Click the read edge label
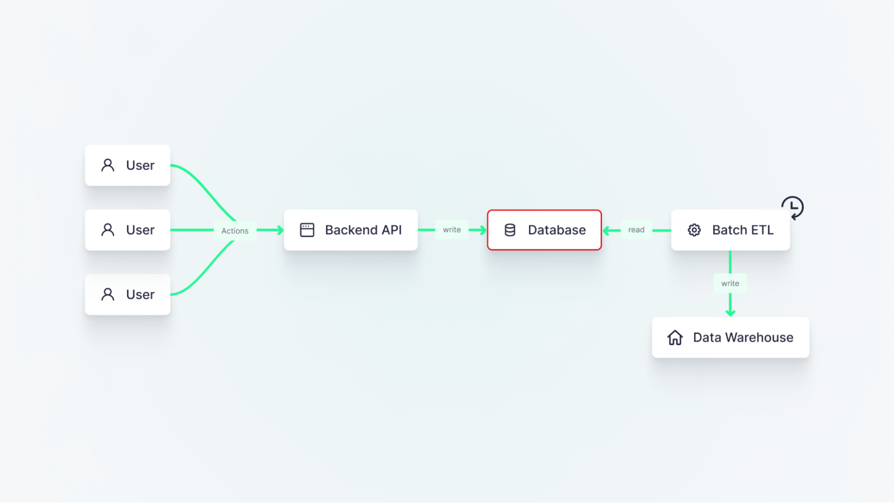Viewport: 894px width, 503px height. (x=636, y=230)
